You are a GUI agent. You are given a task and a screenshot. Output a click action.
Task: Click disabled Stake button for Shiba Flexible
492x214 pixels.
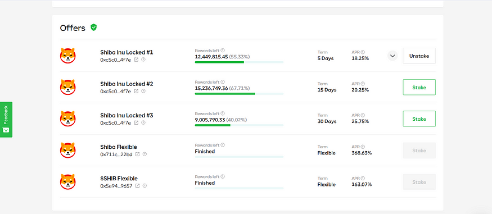pos(419,151)
